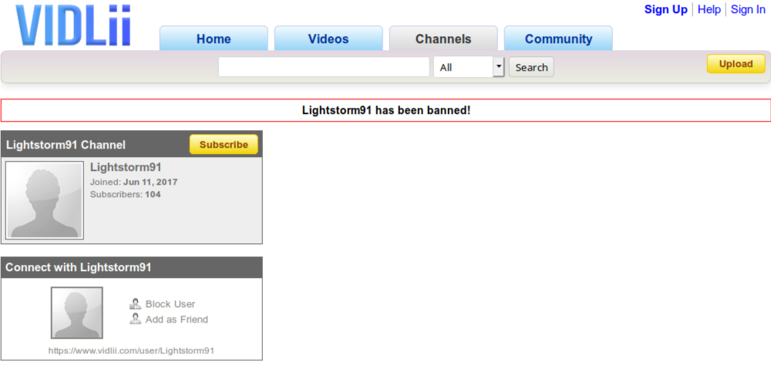Click the Add as Friend icon
771x385 pixels.
pyautogui.click(x=136, y=320)
